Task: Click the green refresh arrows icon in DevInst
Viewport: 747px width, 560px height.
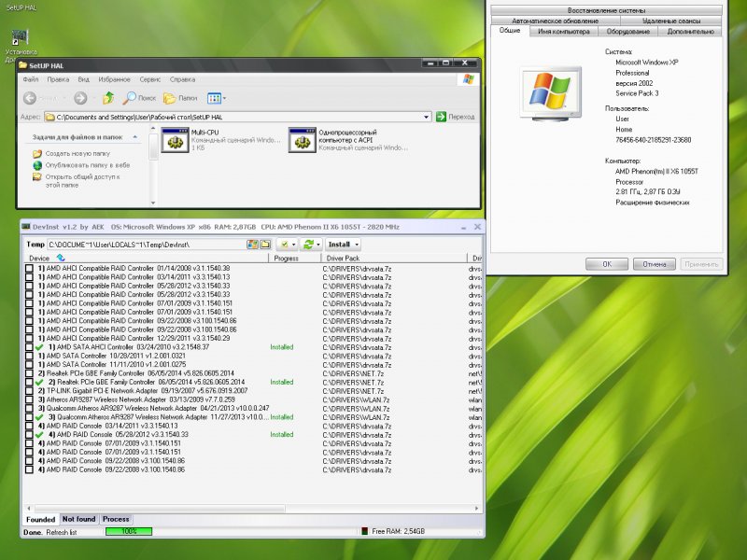Action: pos(308,245)
